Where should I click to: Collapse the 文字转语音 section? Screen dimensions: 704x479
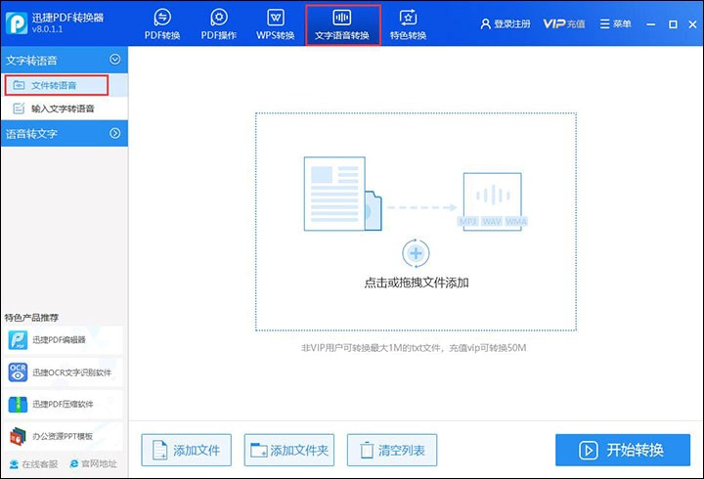click(115, 60)
